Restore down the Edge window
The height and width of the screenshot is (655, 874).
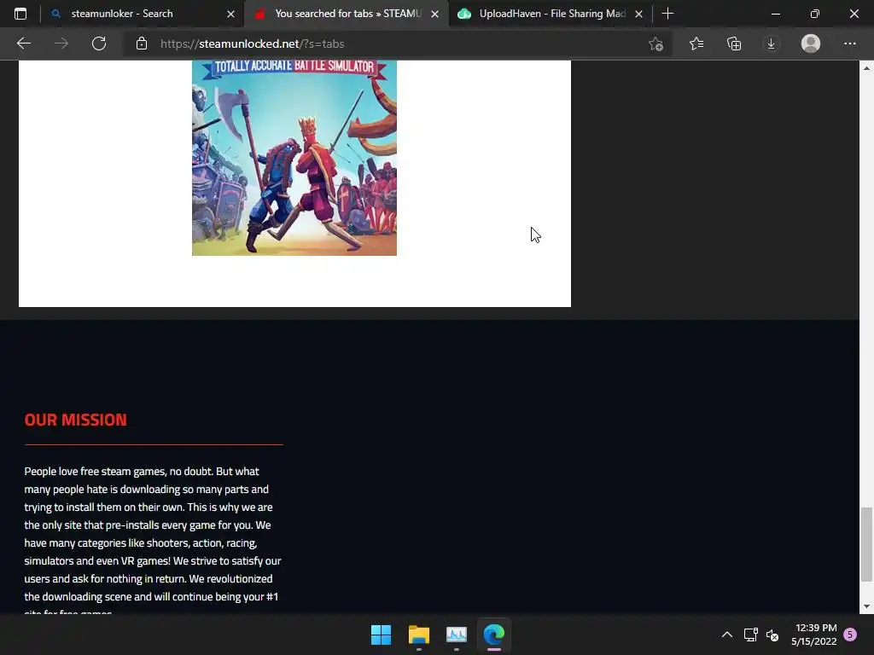tap(815, 14)
